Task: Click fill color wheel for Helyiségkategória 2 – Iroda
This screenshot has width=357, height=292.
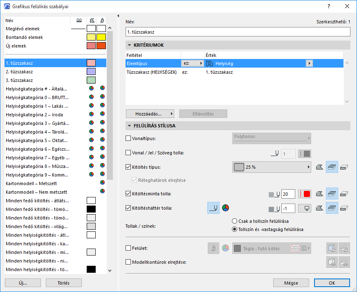Action: (x=91, y=114)
